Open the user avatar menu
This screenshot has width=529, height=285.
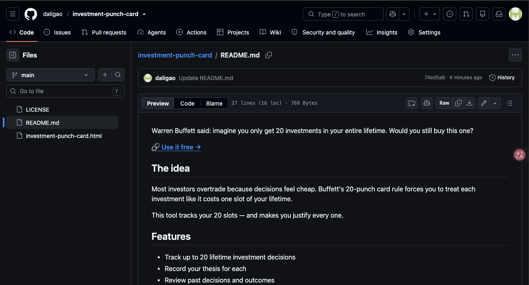click(515, 14)
